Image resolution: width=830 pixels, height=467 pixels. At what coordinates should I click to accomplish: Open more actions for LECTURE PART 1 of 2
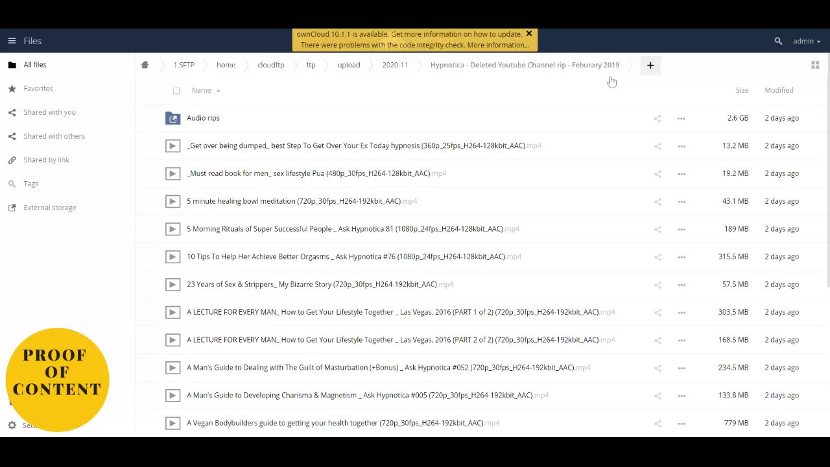coord(681,313)
